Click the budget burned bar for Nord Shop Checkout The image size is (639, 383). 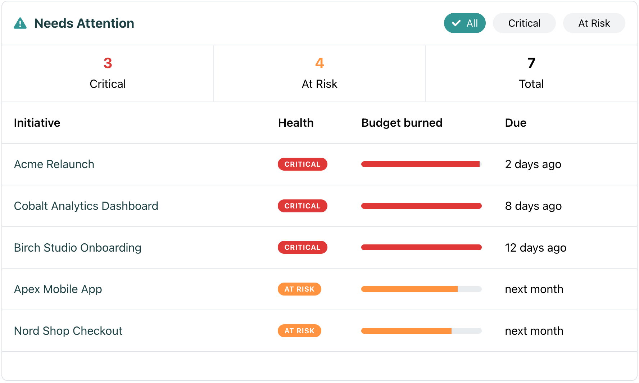click(421, 331)
